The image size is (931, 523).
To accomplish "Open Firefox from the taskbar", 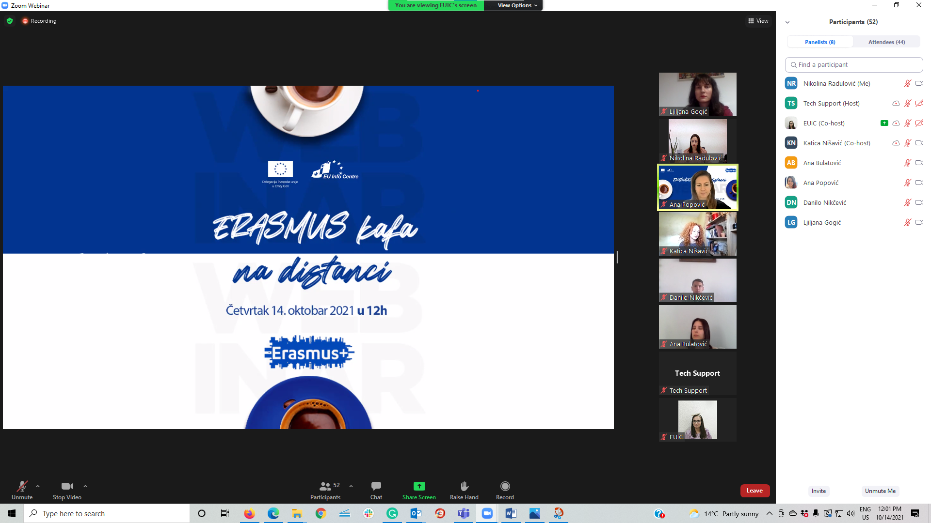I will coord(249,513).
